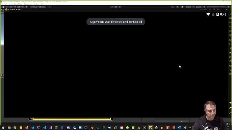Open Outlook from taskbar
Screen dimensions: 232x130
[74, 127]
